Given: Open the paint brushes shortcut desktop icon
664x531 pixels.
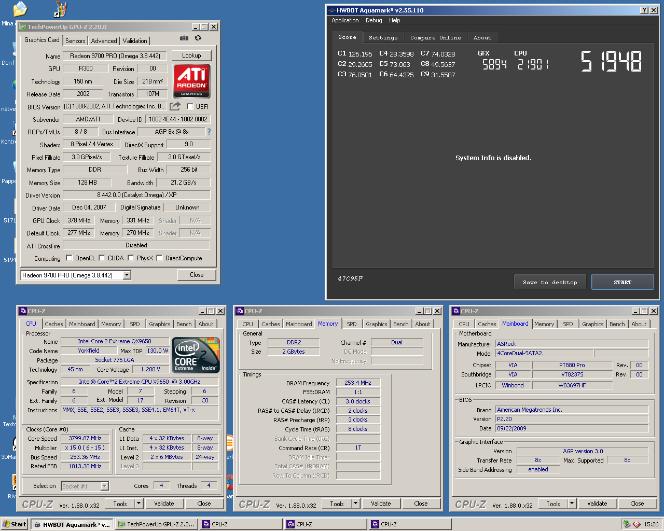Looking at the screenshot, I should [x=61, y=8].
